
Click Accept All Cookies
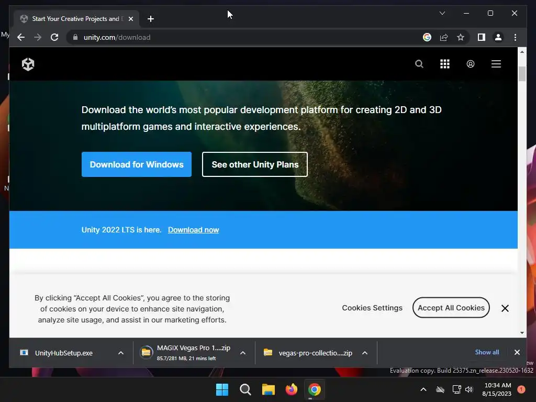tap(451, 308)
